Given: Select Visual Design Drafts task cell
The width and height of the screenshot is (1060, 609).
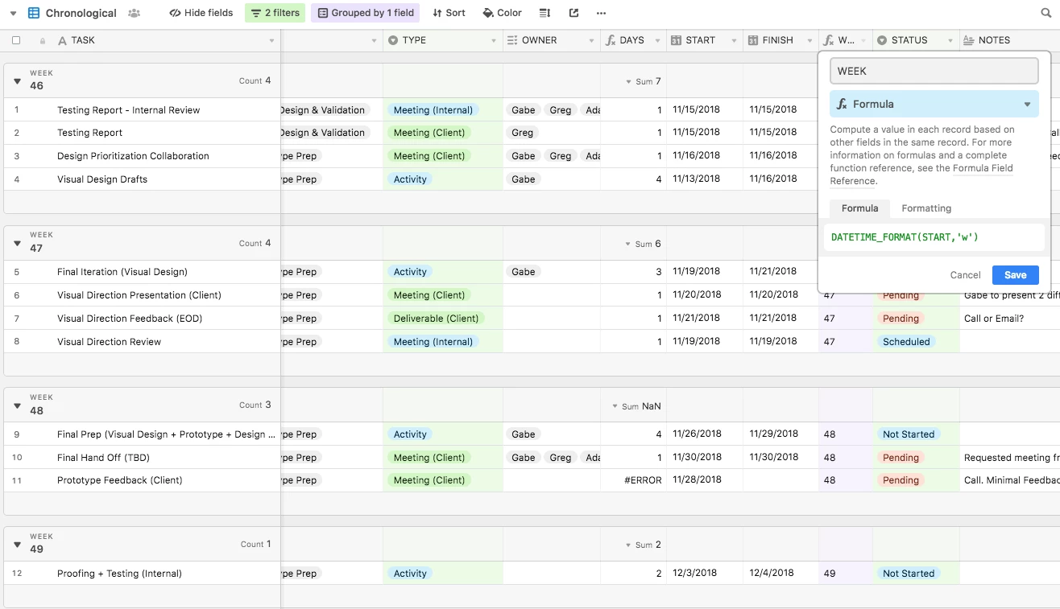Looking at the screenshot, I should tap(102, 179).
